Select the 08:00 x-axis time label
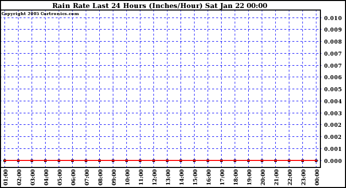This screenshot has height=188, width=346. (x=100, y=177)
